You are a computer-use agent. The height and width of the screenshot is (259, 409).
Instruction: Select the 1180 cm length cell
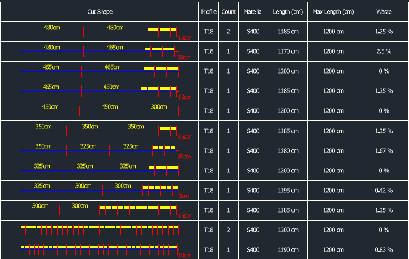point(288,151)
